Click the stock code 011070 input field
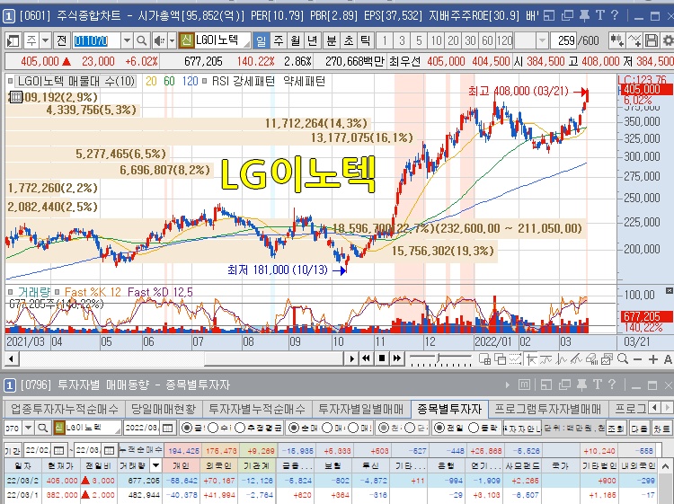Screen dimensions: 674x504 tap(97, 41)
